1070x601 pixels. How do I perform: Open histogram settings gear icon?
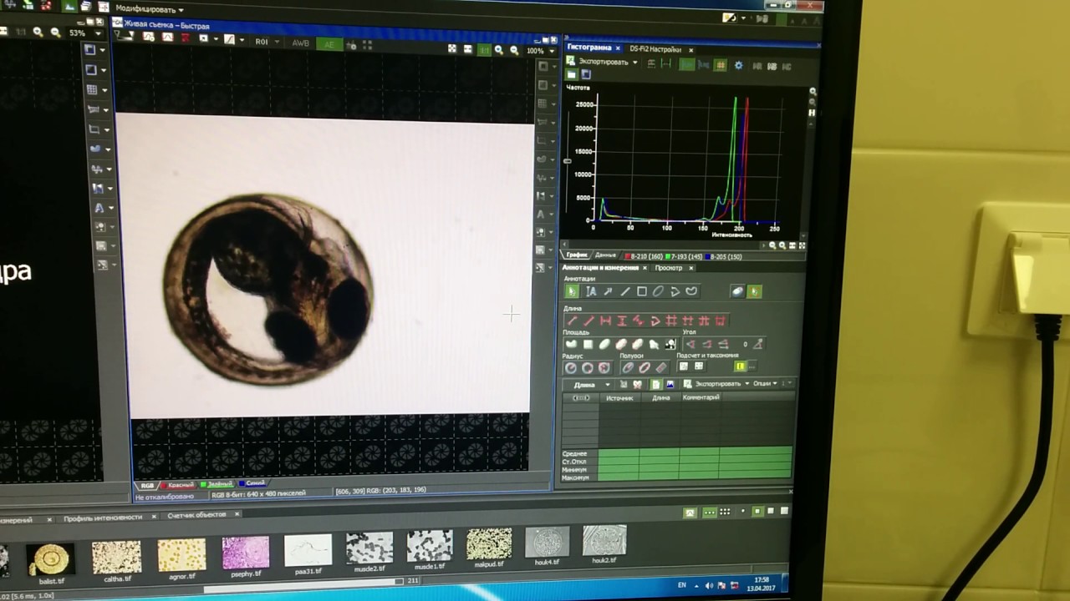tap(738, 65)
